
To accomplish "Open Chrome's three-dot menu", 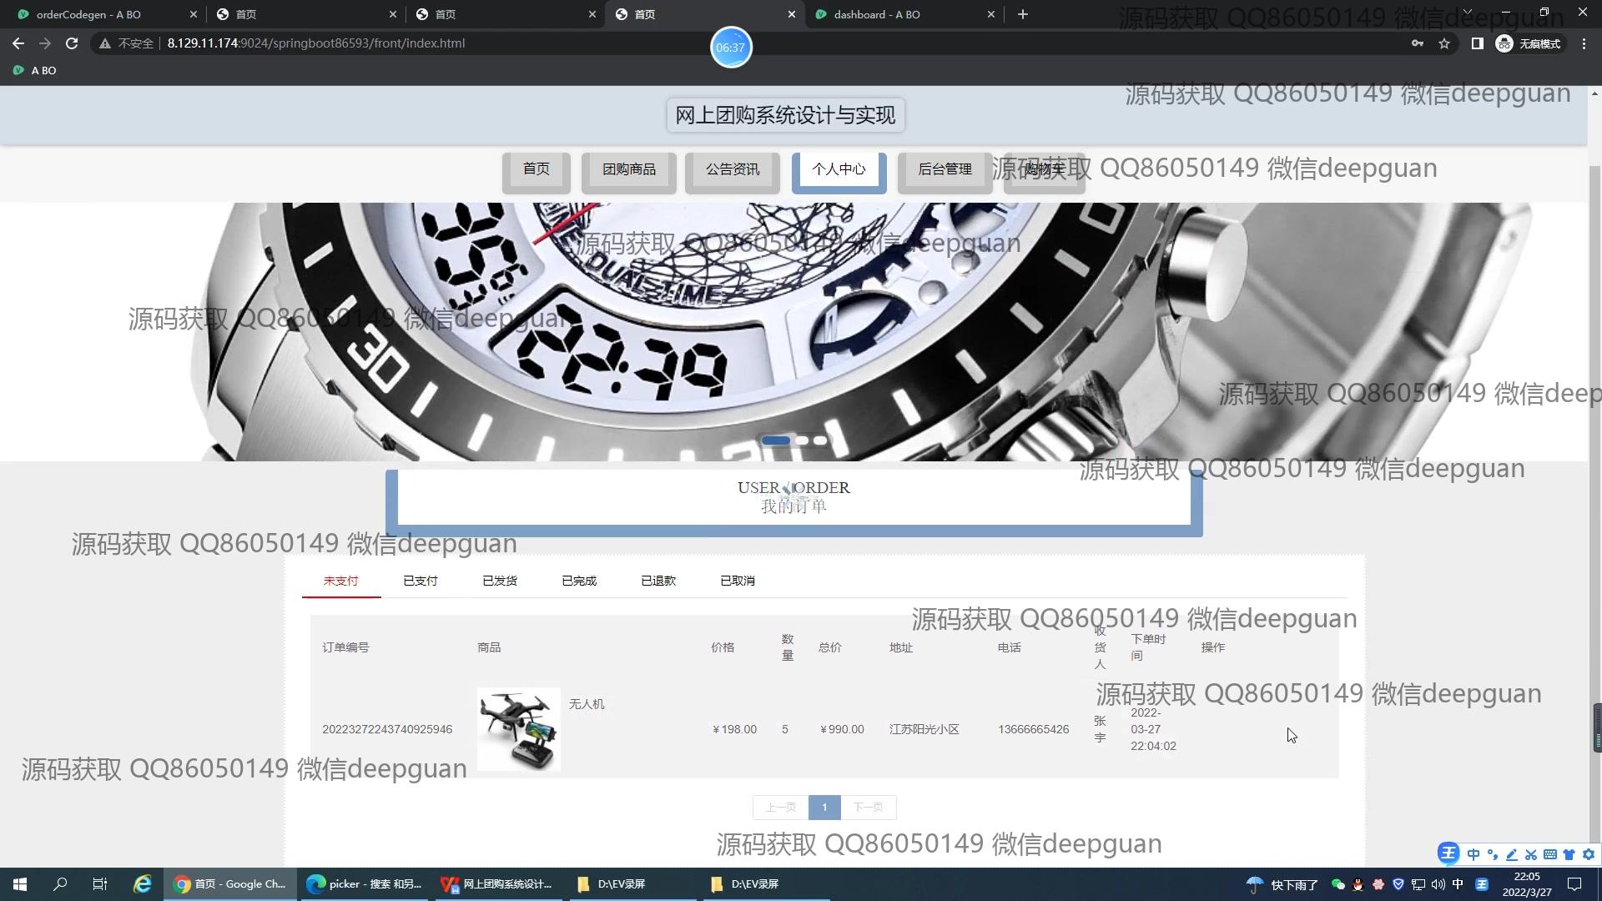I will point(1584,43).
